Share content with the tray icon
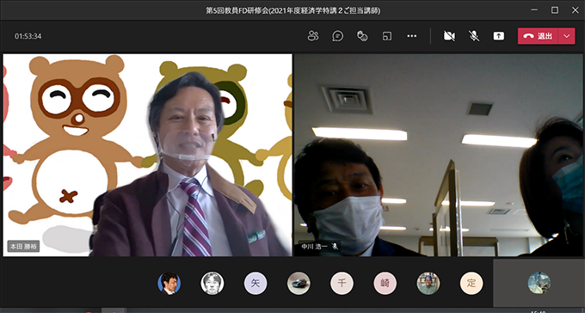Image resolution: width=585 pixels, height=313 pixels. pyautogui.click(x=499, y=36)
